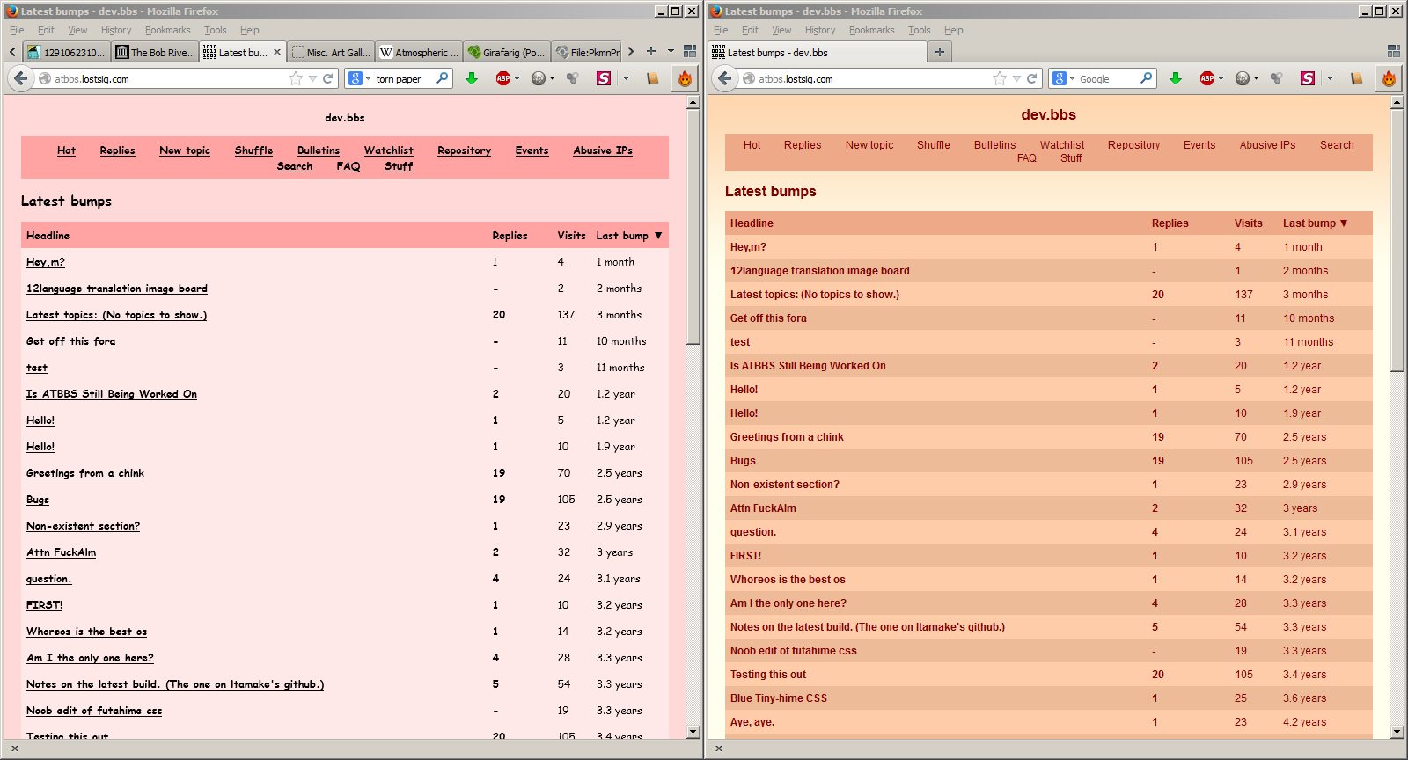Bookmark page with star in left window
Viewport: 1408px width, 760px height.
pyautogui.click(x=296, y=78)
